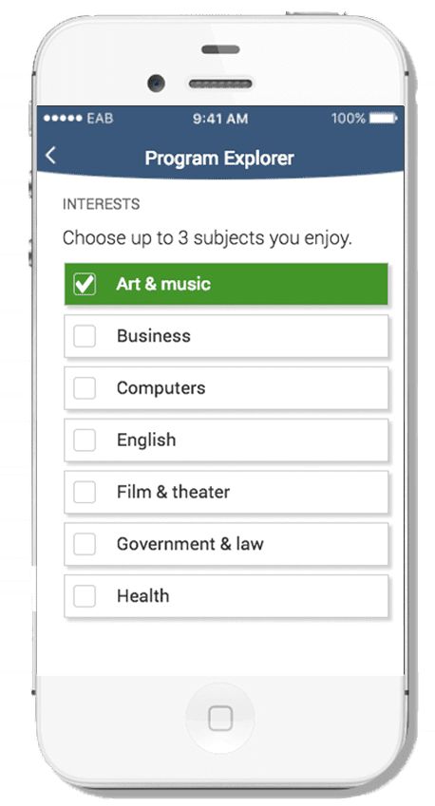The width and height of the screenshot is (435, 806).
Task: Check the Government & law checkbox
Action: point(85,544)
